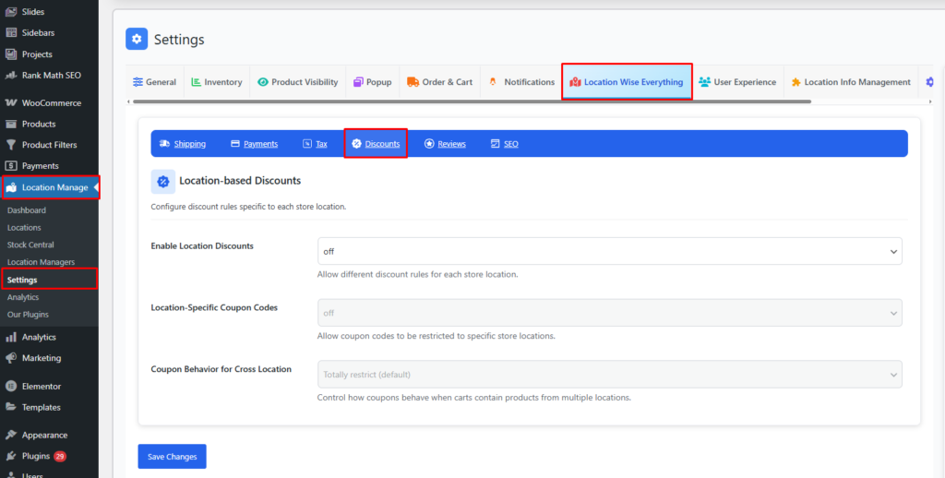Switch to the Inventory settings tab
This screenshot has height=478, width=945.
[x=216, y=82]
